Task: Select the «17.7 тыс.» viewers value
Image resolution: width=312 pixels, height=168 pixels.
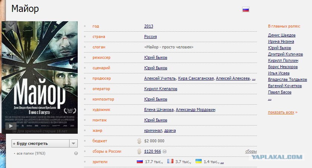Action: click(154, 162)
